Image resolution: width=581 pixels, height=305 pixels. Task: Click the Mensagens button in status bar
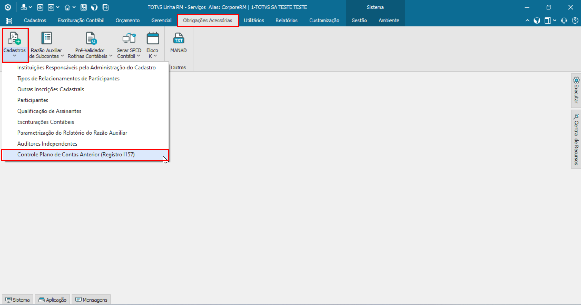(x=91, y=300)
